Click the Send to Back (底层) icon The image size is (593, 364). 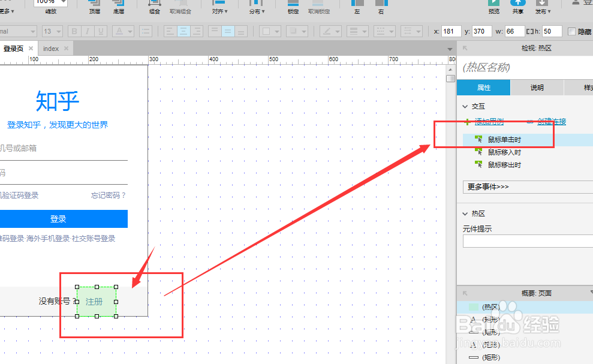[x=118, y=4]
